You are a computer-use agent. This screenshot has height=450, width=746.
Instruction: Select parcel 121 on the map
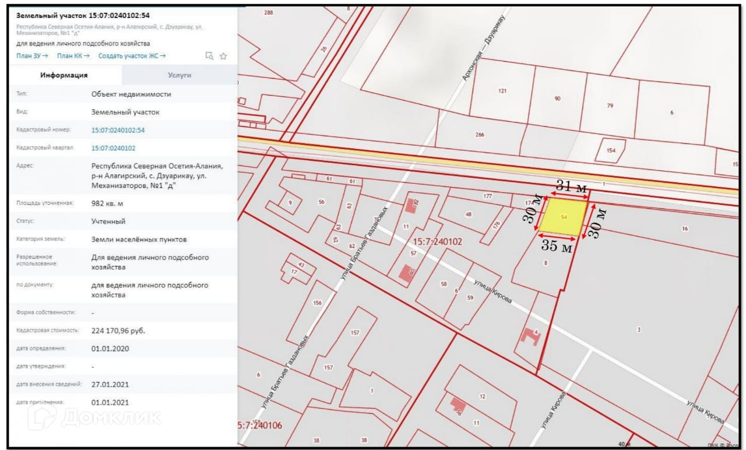click(502, 91)
